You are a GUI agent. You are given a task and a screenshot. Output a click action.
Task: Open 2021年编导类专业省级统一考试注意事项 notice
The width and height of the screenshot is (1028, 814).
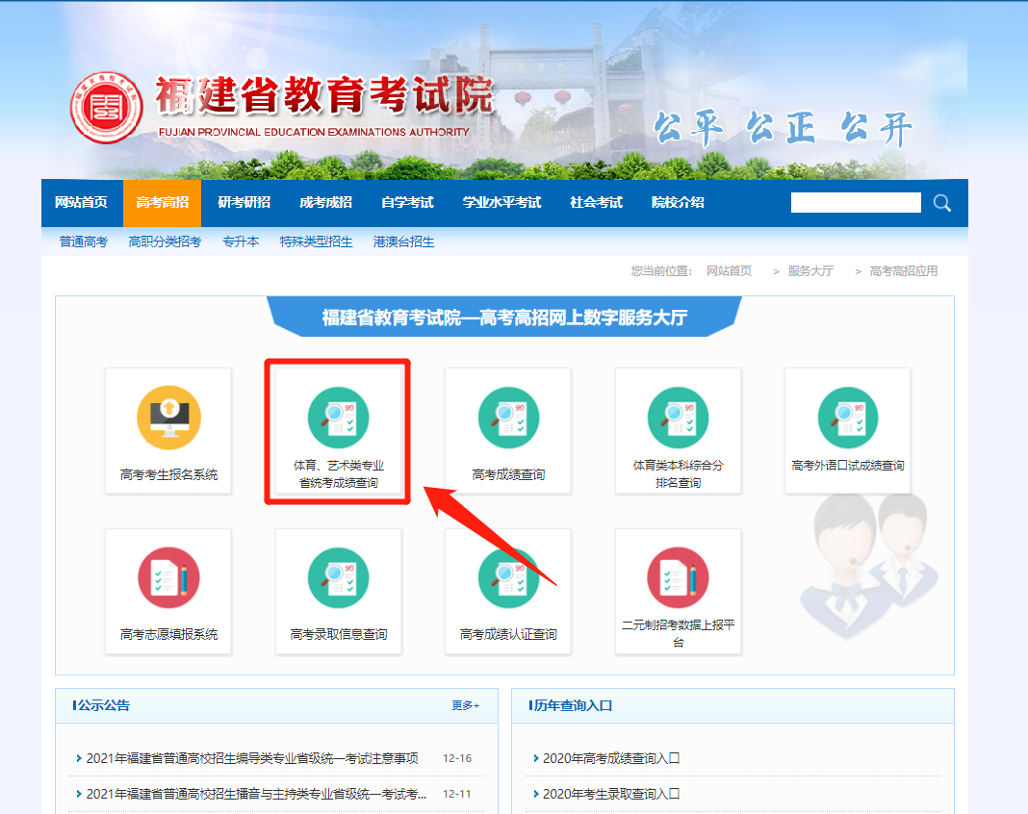(252, 758)
